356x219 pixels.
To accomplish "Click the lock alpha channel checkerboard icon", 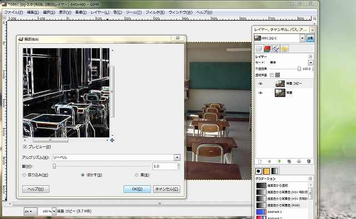I will tap(278, 75).
